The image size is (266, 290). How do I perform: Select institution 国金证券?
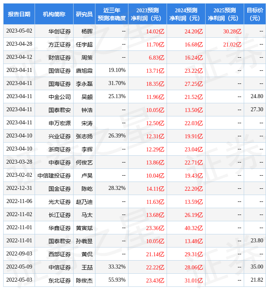pos(60,189)
